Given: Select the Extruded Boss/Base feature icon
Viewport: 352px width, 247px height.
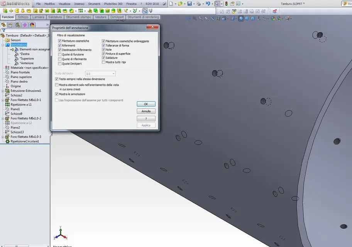Looking at the screenshot, I should click(5, 11).
